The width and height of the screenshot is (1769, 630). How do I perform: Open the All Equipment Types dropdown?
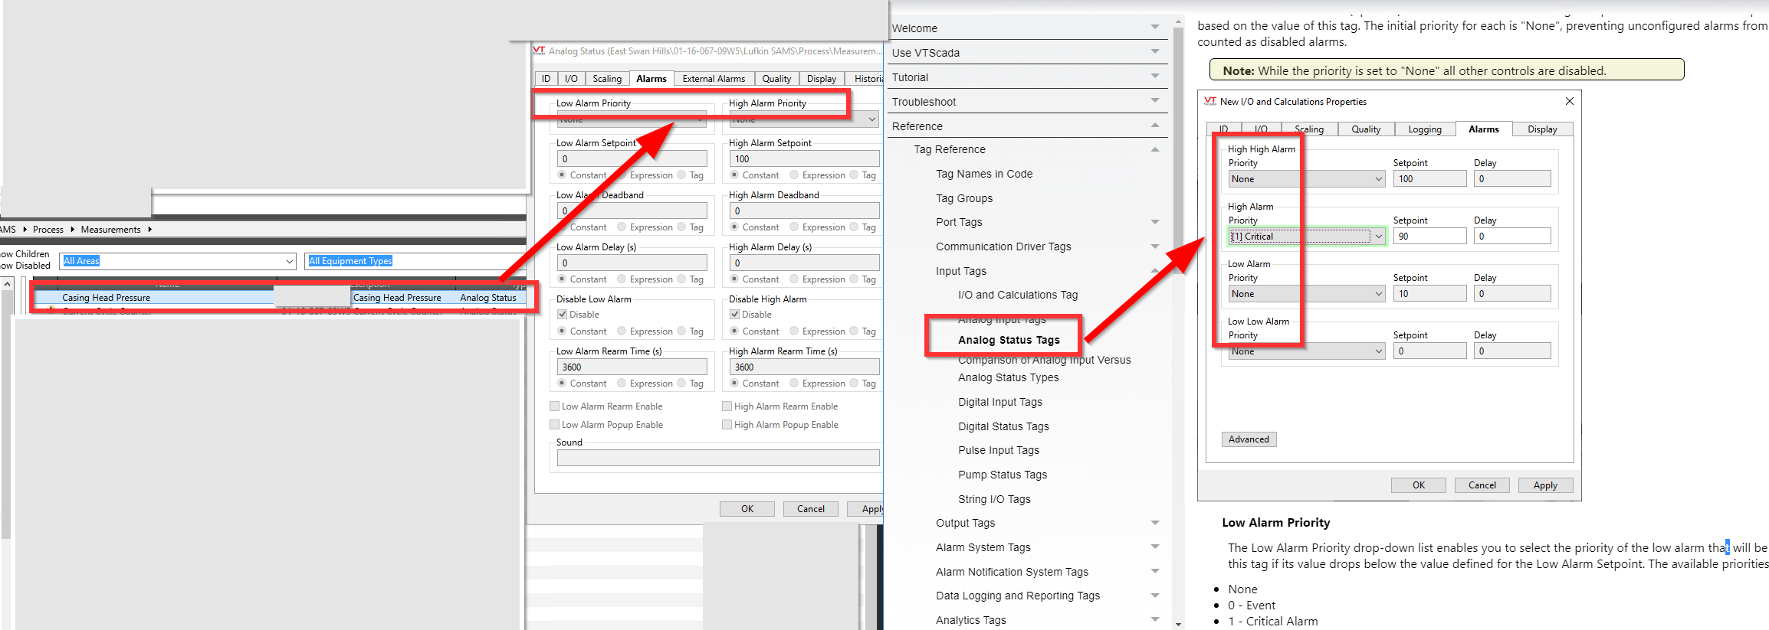[x=414, y=261]
